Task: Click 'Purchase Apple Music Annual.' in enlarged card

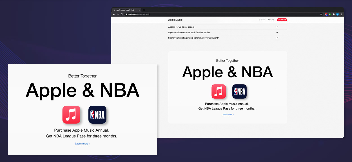Action: (x=82, y=130)
